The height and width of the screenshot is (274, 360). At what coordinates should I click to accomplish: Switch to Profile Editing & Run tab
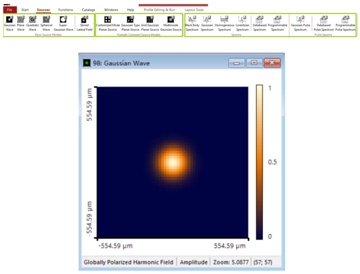(x=159, y=10)
